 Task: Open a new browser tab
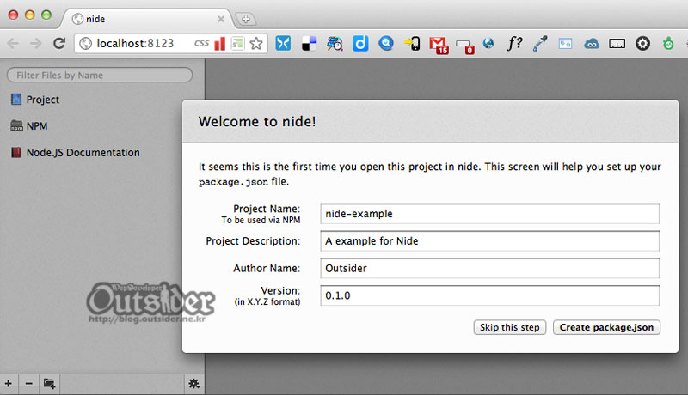click(x=246, y=19)
